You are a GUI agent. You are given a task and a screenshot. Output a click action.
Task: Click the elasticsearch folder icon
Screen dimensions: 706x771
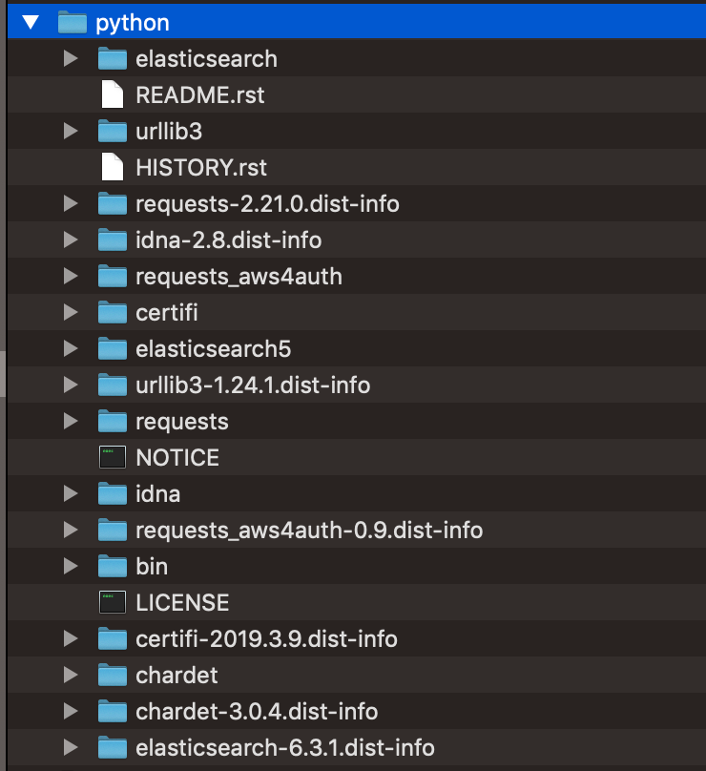pos(113,58)
